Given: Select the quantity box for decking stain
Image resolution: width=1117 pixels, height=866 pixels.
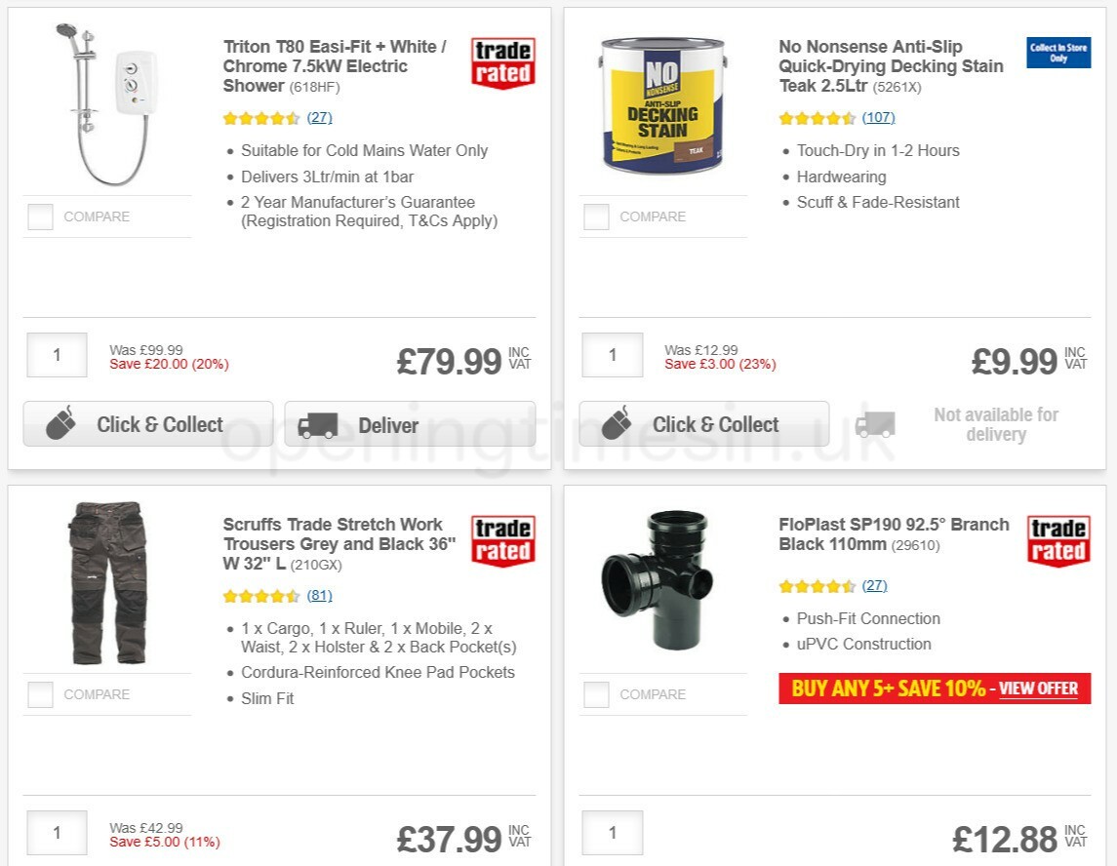Looking at the screenshot, I should point(612,354).
